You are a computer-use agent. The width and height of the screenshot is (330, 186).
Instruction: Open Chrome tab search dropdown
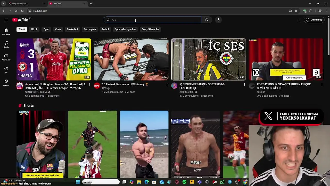pos(3,4)
